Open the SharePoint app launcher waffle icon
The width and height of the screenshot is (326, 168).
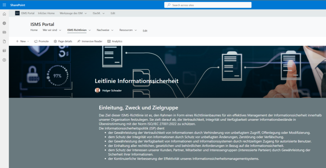coord(4,5)
